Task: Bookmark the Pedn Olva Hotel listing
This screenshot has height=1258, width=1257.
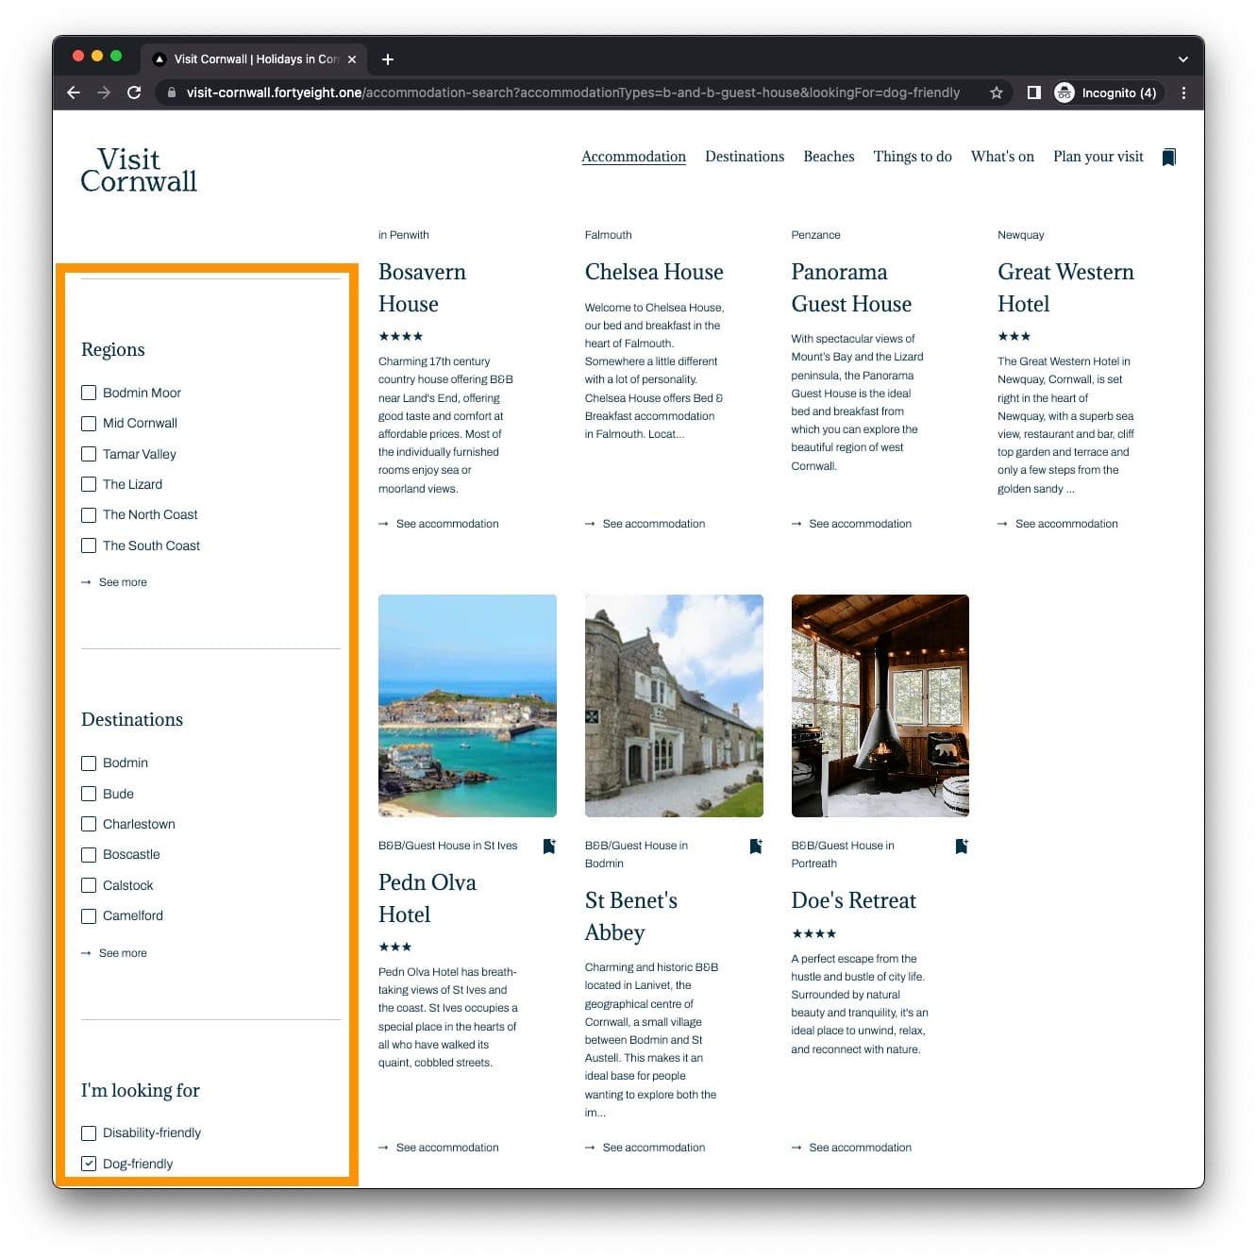Action: tap(549, 847)
